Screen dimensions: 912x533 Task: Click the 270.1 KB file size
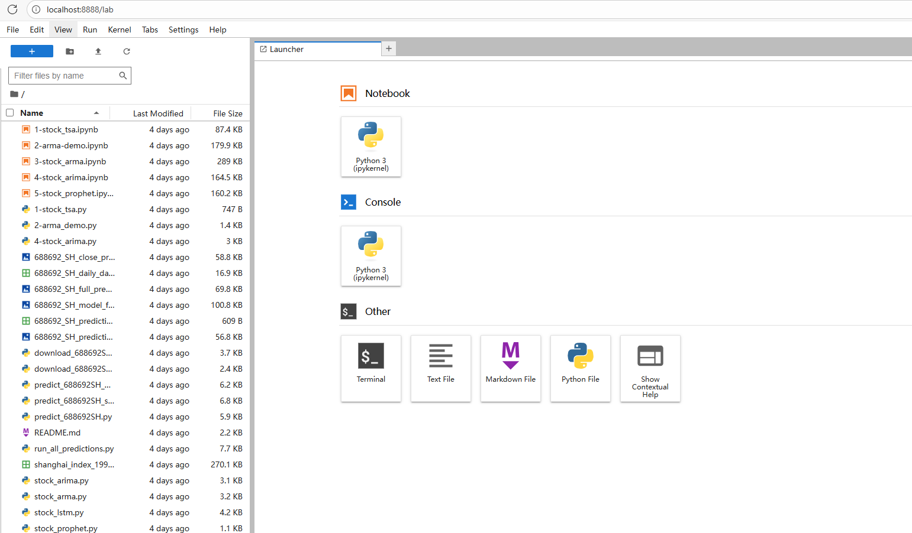pos(227,464)
